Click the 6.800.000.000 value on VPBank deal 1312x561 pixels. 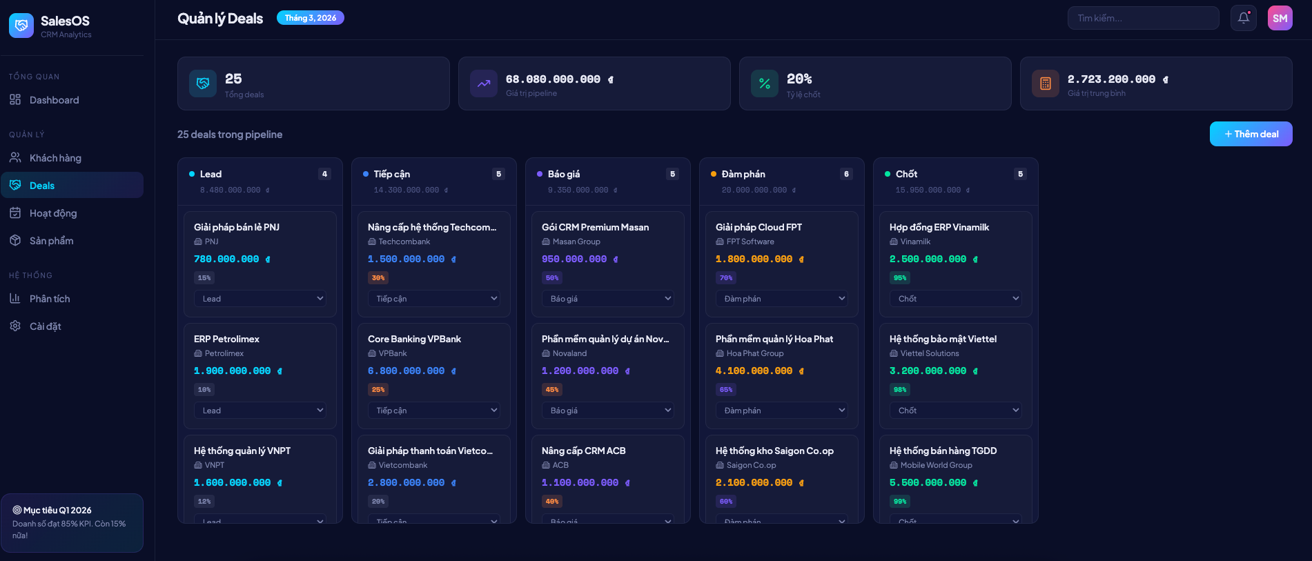click(412, 371)
